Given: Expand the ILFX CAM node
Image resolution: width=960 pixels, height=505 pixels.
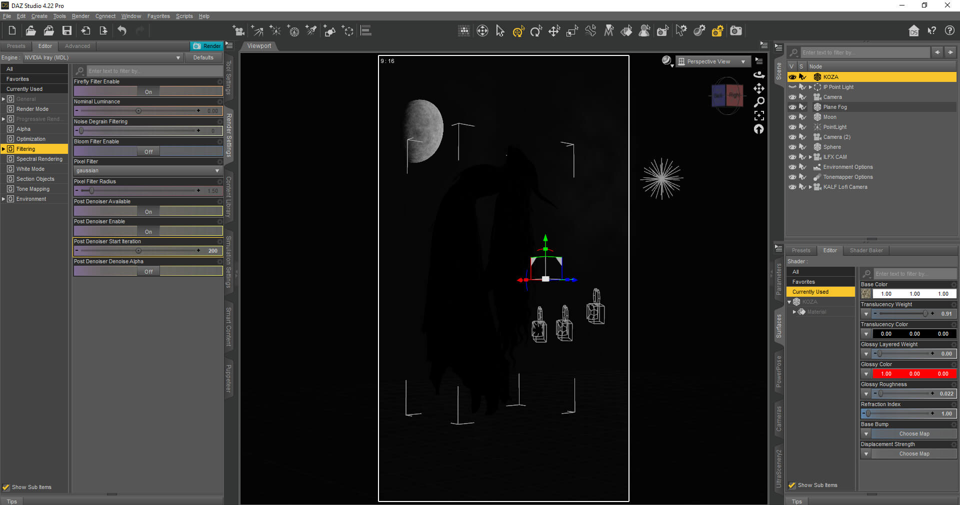Looking at the screenshot, I should coord(810,157).
